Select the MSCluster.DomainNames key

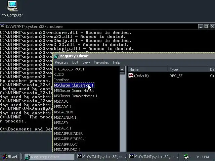[x=74, y=91]
